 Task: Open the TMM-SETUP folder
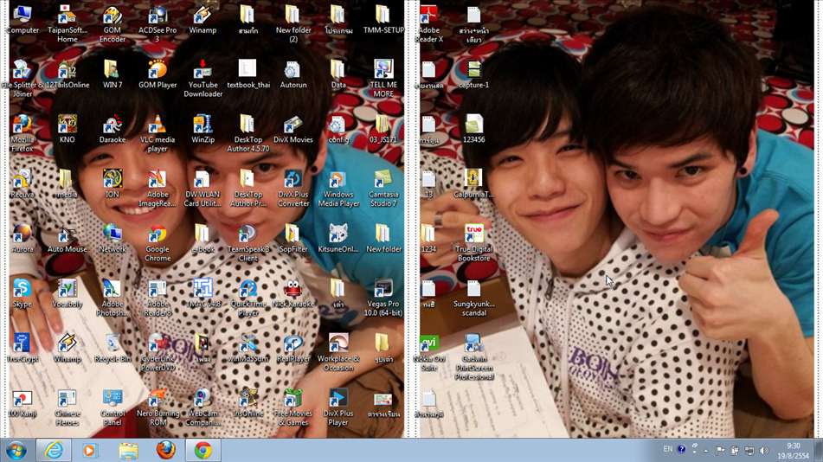click(x=383, y=19)
